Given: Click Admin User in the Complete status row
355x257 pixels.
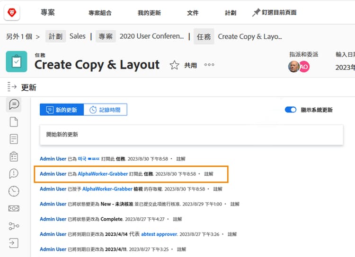Looking at the screenshot, I should point(53,219).
